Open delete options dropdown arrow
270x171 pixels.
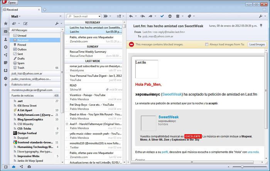[182, 16]
